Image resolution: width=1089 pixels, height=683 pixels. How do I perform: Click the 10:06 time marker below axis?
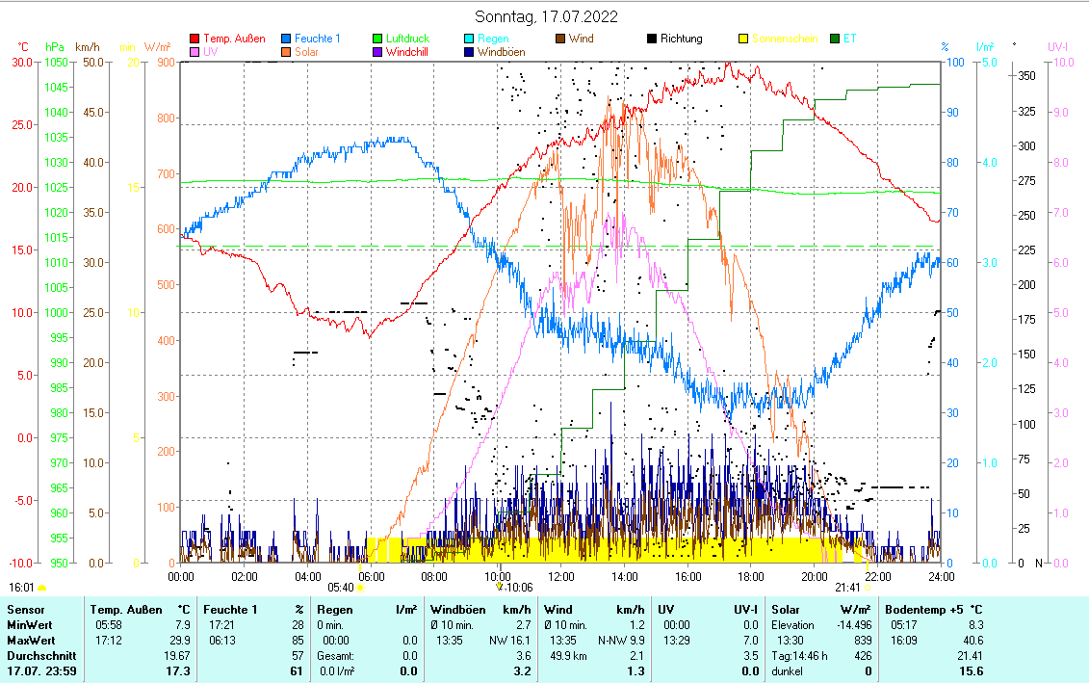coord(518,587)
